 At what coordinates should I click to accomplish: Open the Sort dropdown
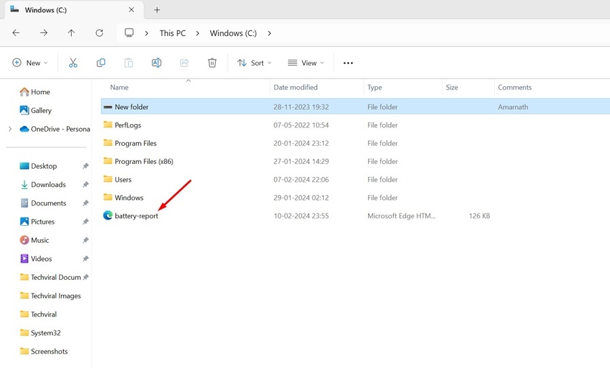point(254,62)
